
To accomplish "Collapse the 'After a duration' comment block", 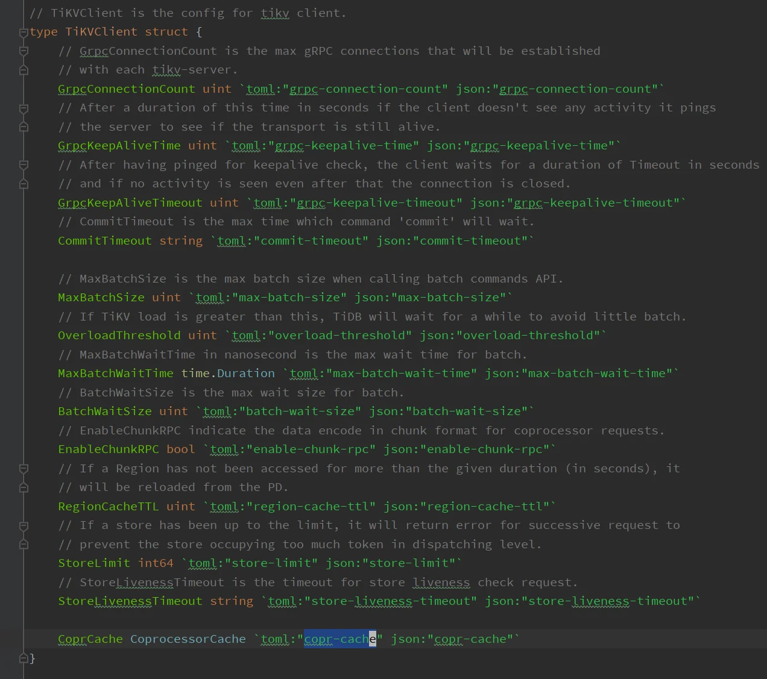I will 24,108.
